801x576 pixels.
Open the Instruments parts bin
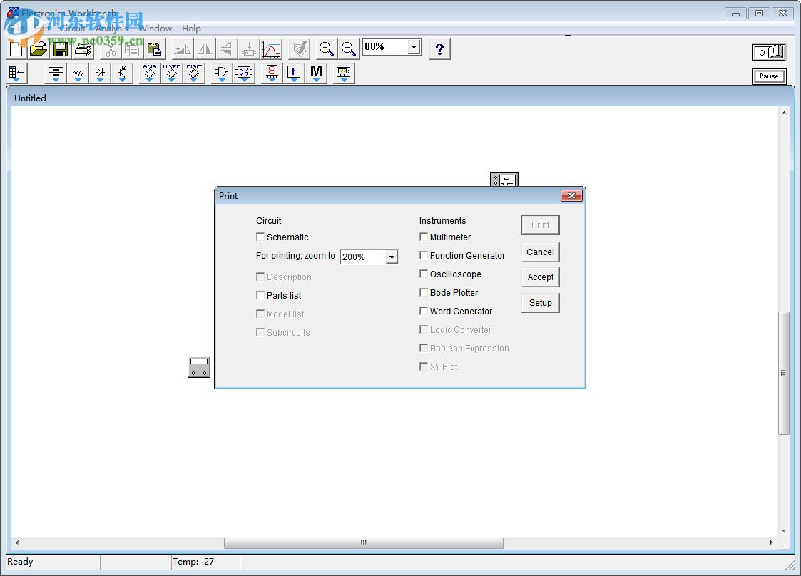[344, 73]
